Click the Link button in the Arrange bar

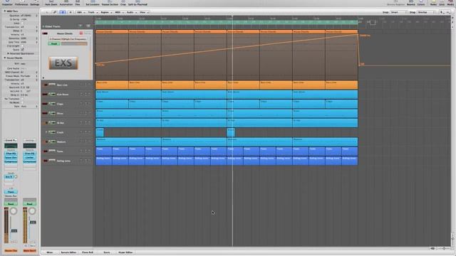pyautogui.click(x=55, y=13)
